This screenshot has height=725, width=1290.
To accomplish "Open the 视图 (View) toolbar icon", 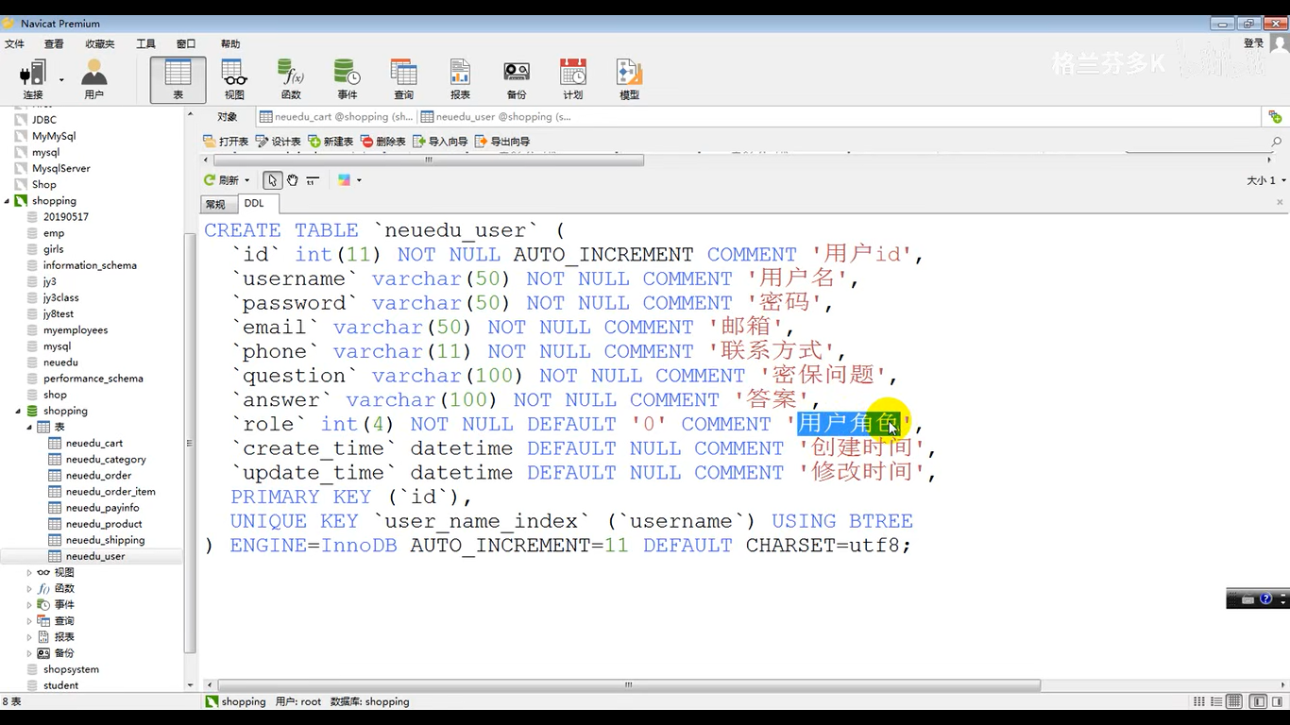I will [x=234, y=79].
